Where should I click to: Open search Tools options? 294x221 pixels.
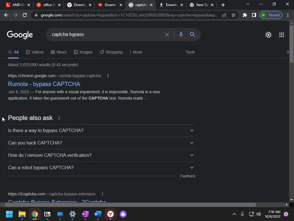190,52
